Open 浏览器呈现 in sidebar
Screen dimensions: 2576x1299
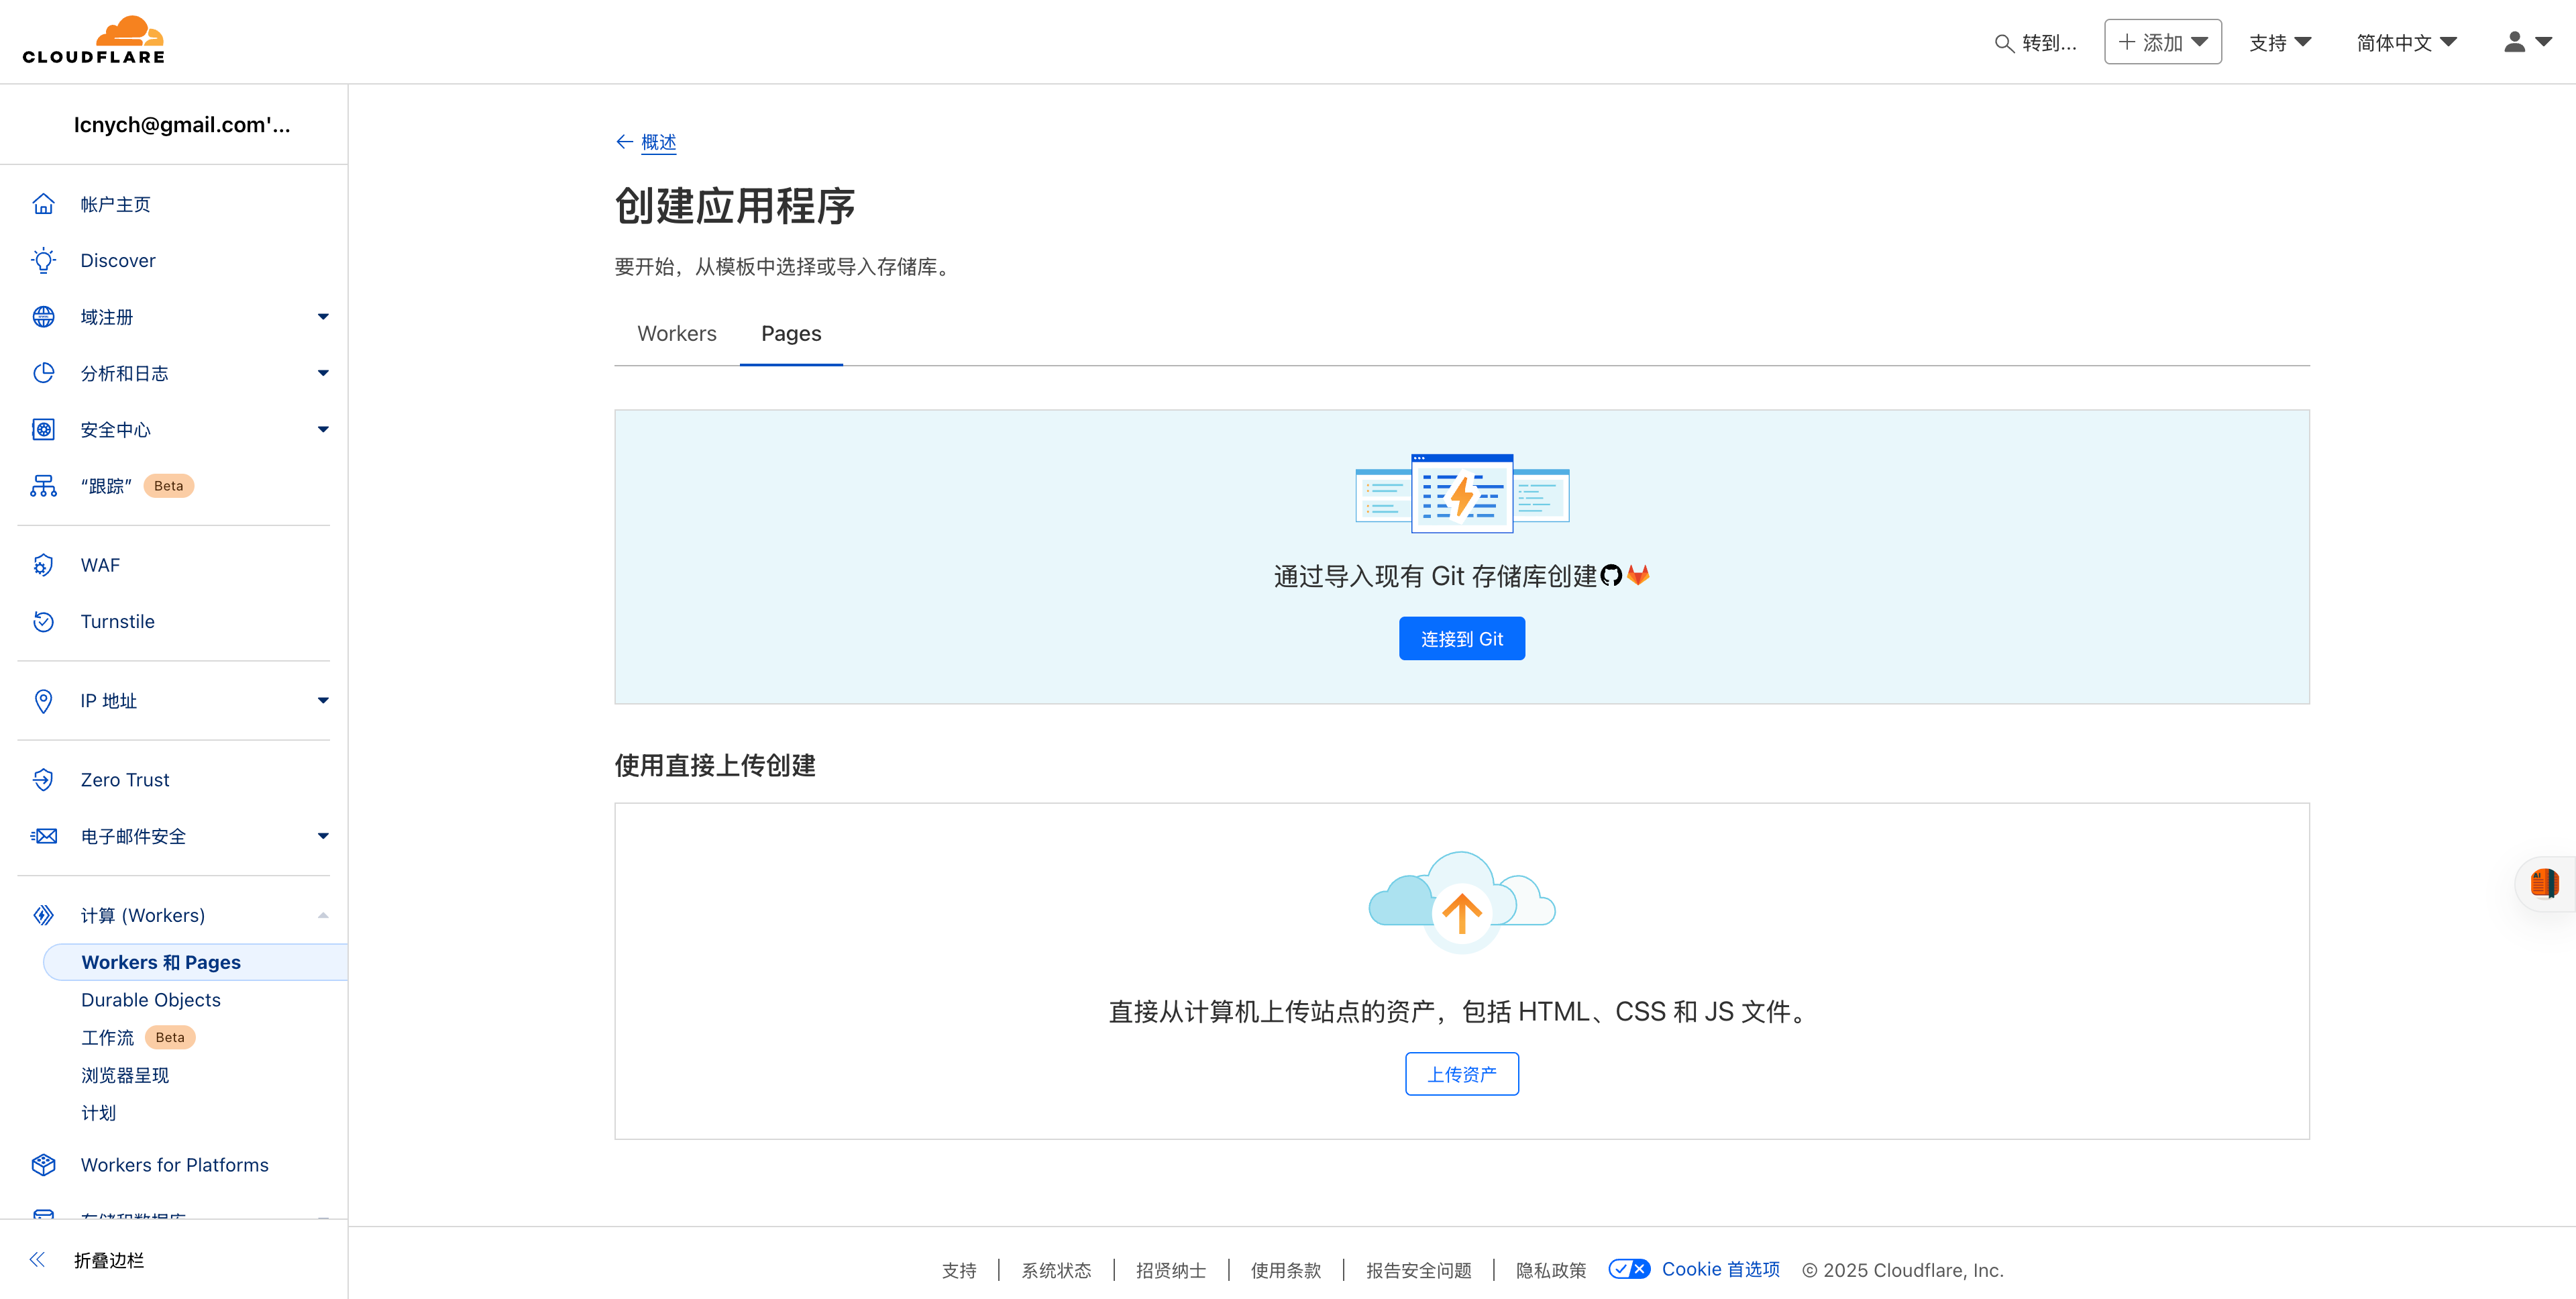pos(125,1075)
